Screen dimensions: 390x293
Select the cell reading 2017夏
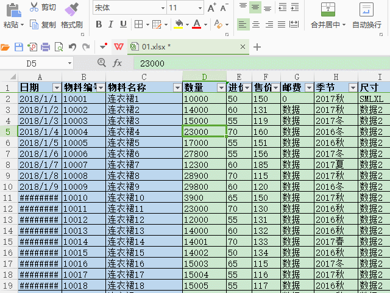[x=336, y=165]
